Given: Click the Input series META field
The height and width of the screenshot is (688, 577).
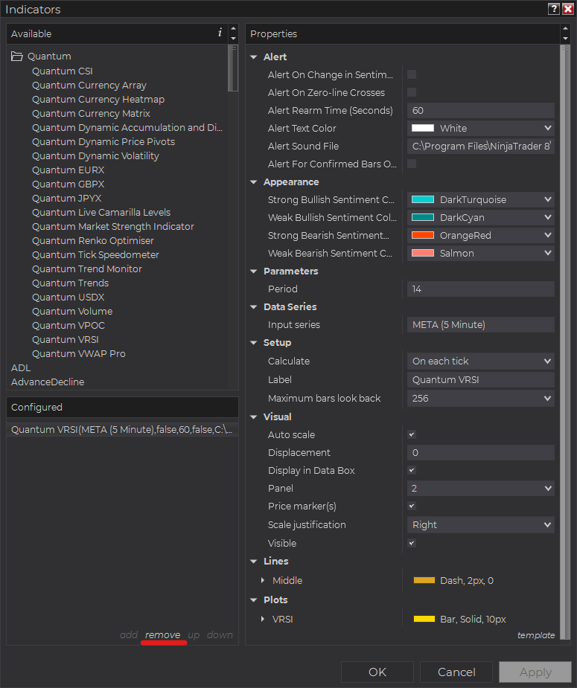Looking at the screenshot, I should (481, 325).
